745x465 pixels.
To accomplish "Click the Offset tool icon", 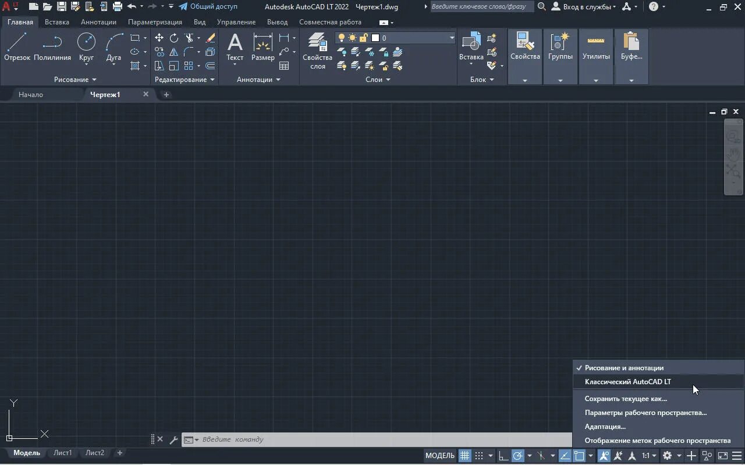I will tap(210, 66).
